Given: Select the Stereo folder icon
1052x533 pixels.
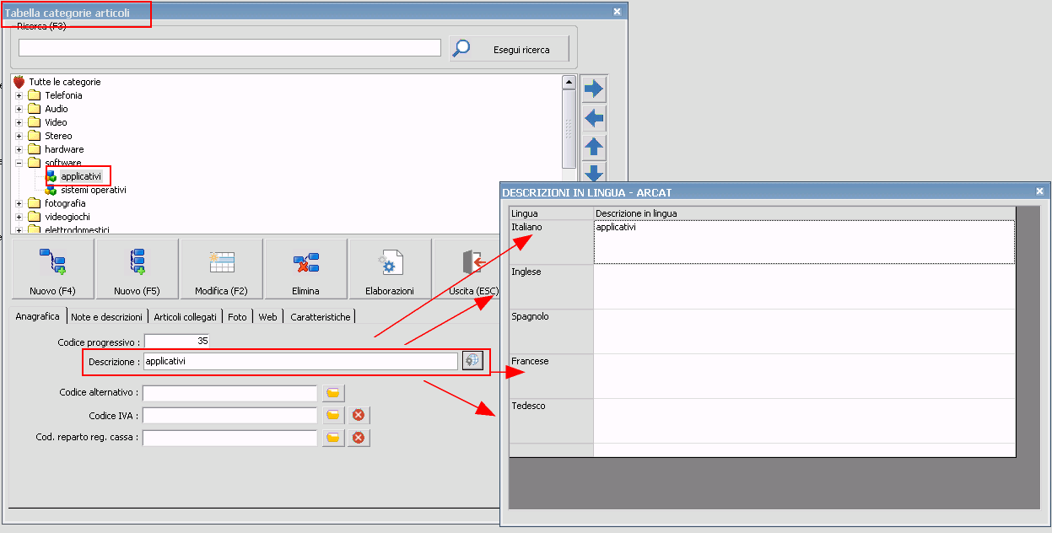Looking at the screenshot, I should [34, 136].
